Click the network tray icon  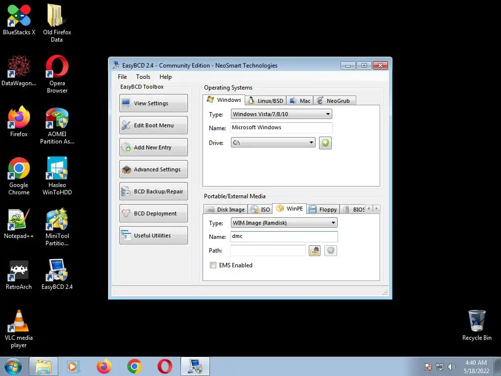[x=440, y=367]
